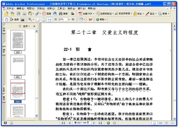Click the trash icon in pages panel
Image resolution: width=179 pixels, height=128 pixels.
coord(20,26)
